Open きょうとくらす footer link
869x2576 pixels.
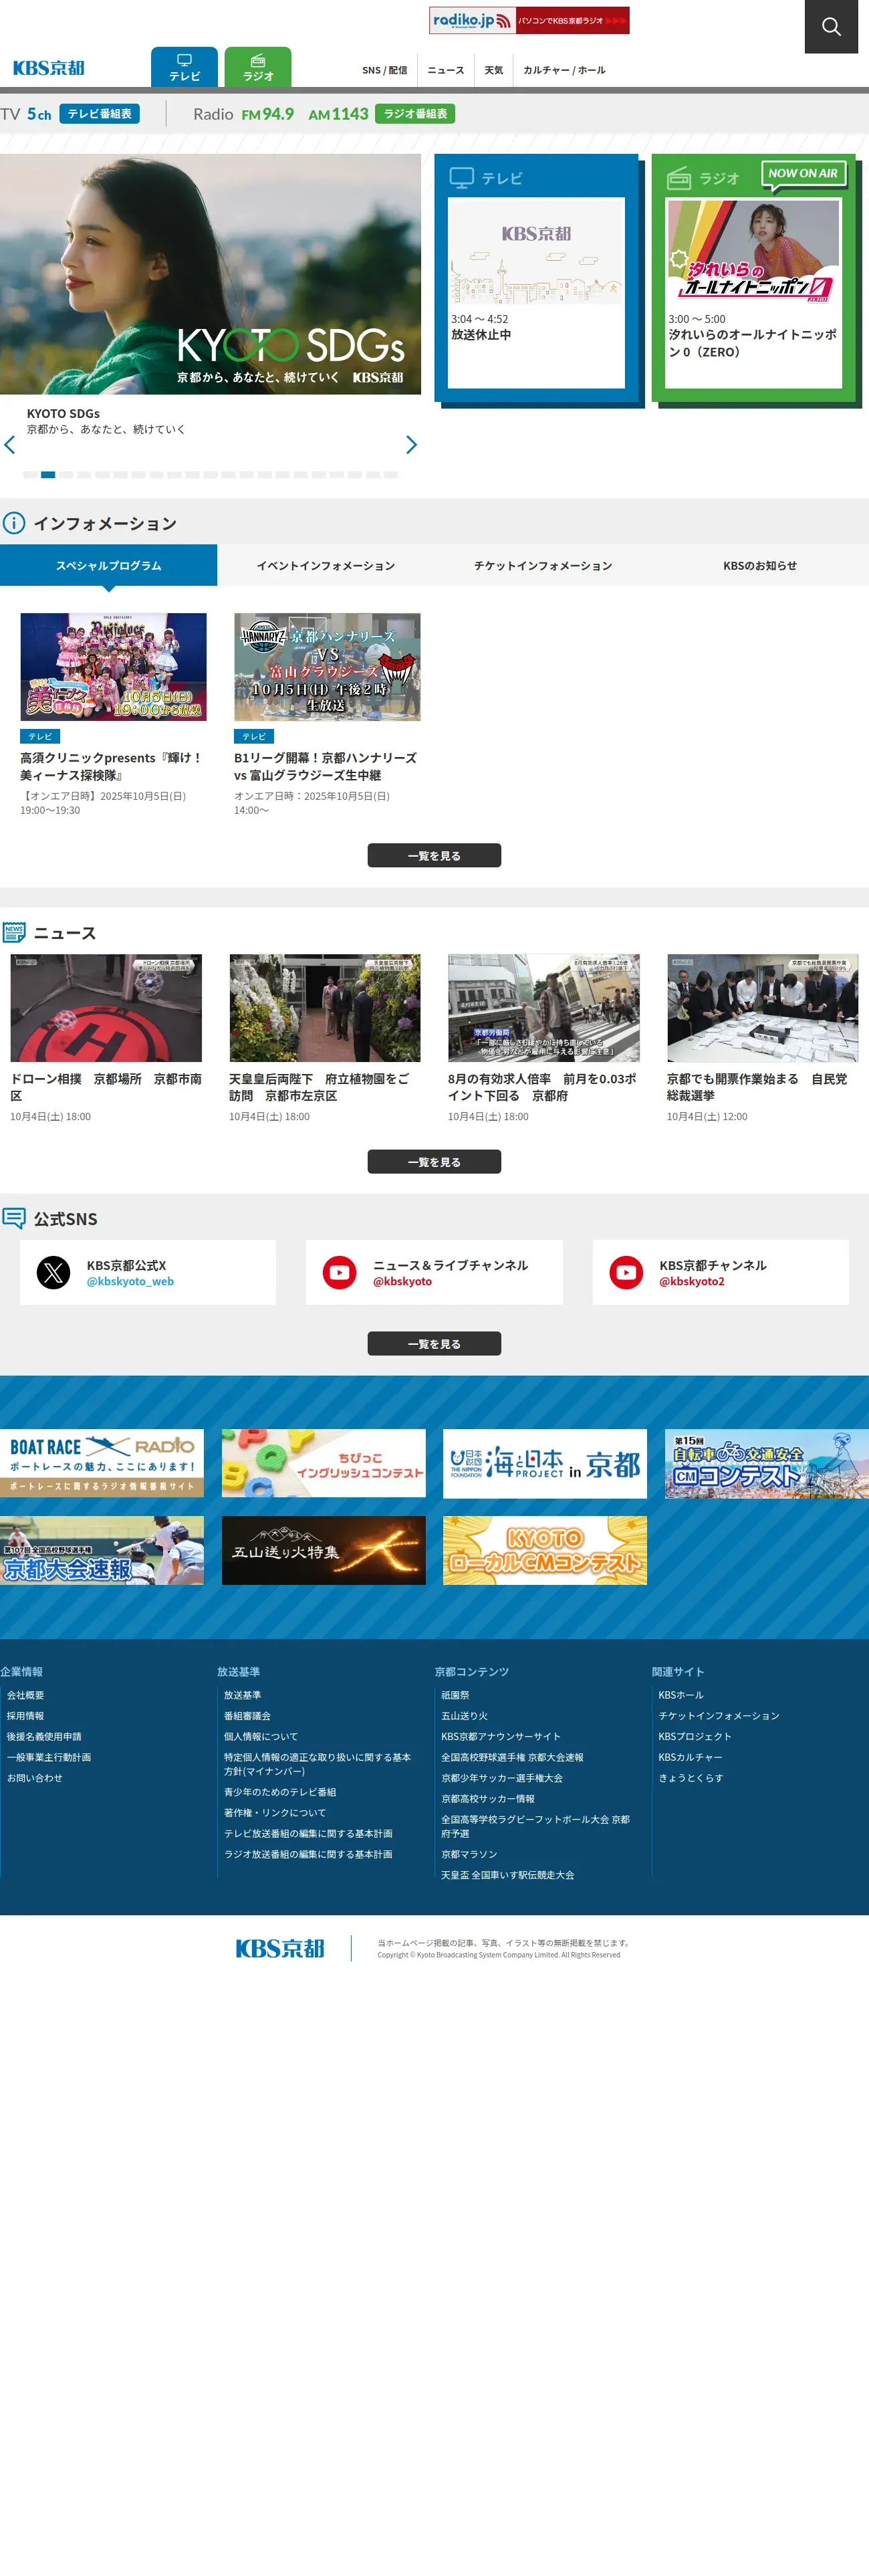pos(691,1778)
